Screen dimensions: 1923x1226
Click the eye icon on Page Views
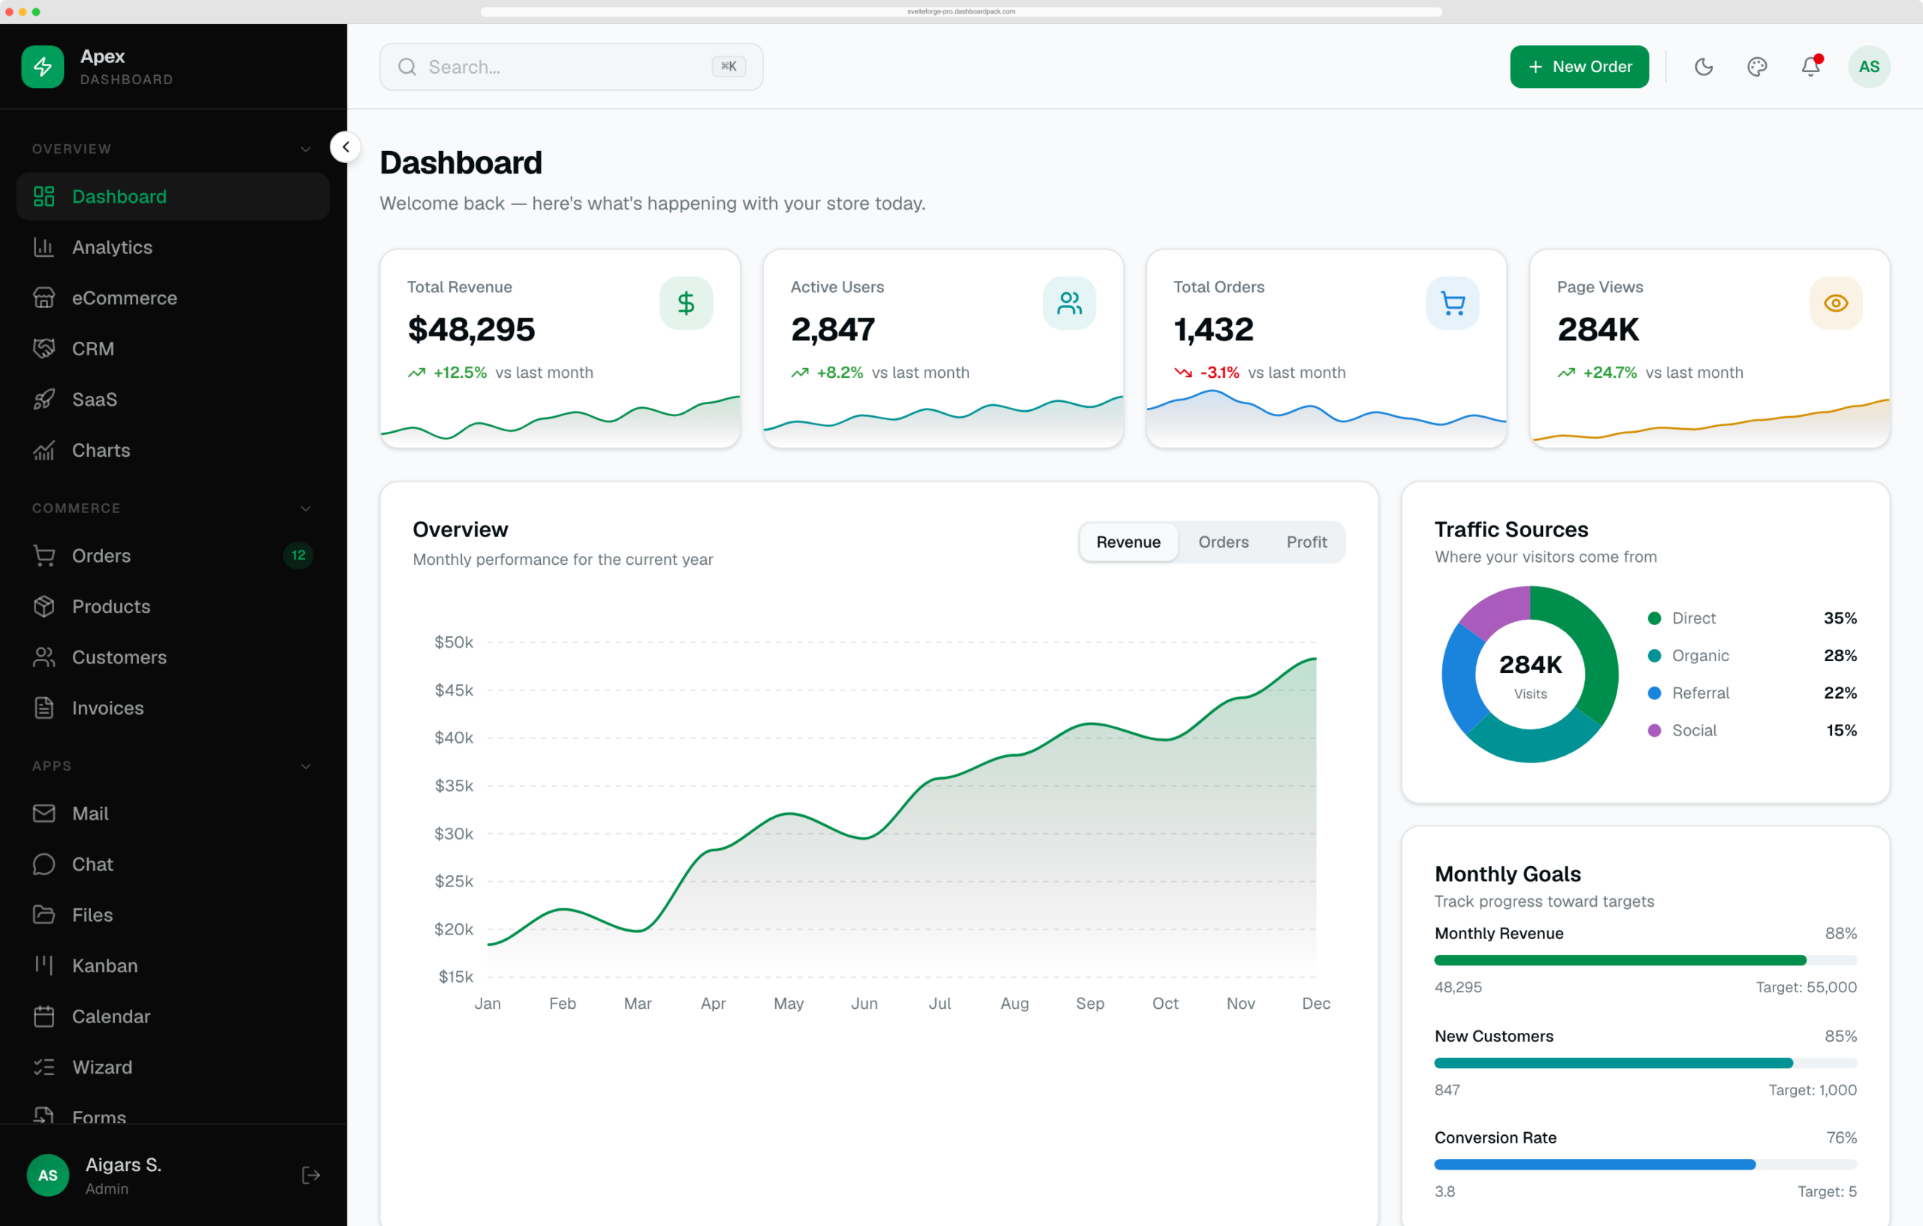coord(1835,303)
